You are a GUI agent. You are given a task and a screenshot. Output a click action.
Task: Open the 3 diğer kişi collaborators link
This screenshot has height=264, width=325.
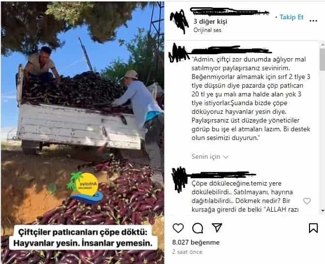(210, 21)
